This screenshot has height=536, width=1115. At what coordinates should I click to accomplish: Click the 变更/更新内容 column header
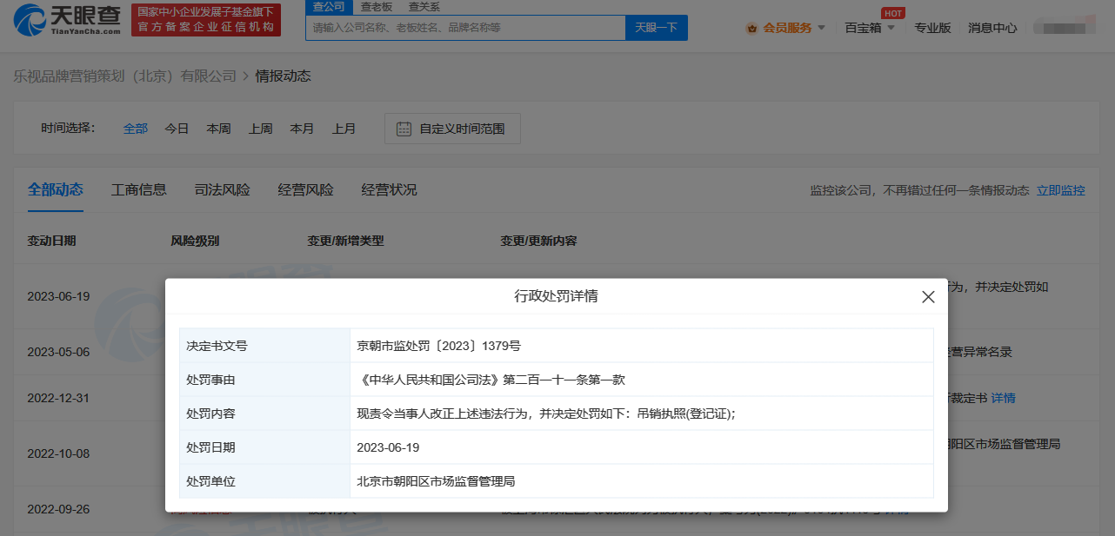pyautogui.click(x=539, y=241)
